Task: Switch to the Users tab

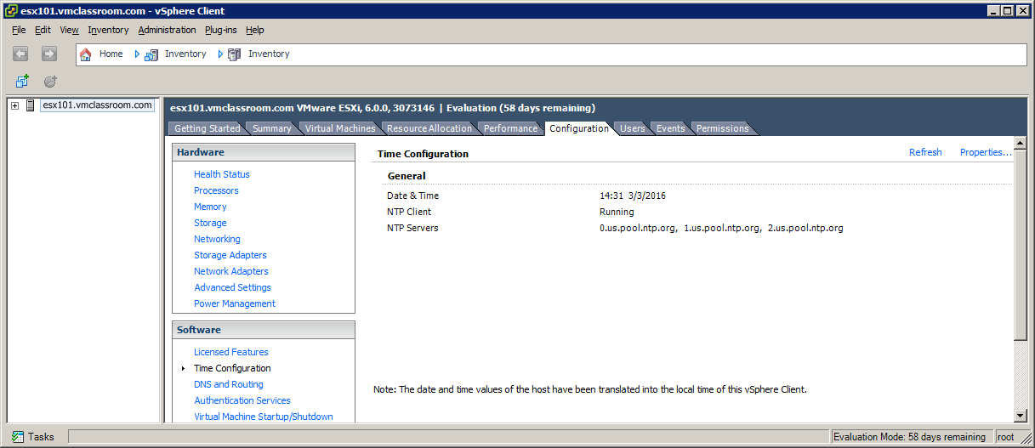Action: tap(632, 128)
